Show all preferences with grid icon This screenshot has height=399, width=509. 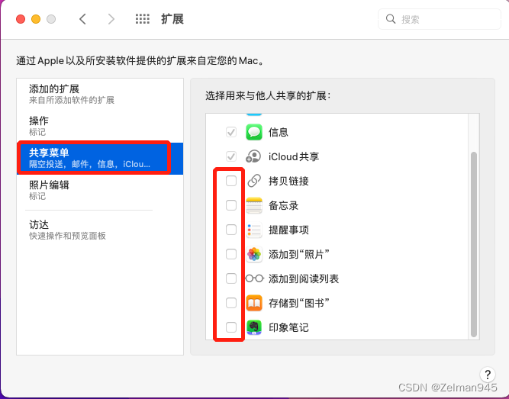click(x=143, y=19)
